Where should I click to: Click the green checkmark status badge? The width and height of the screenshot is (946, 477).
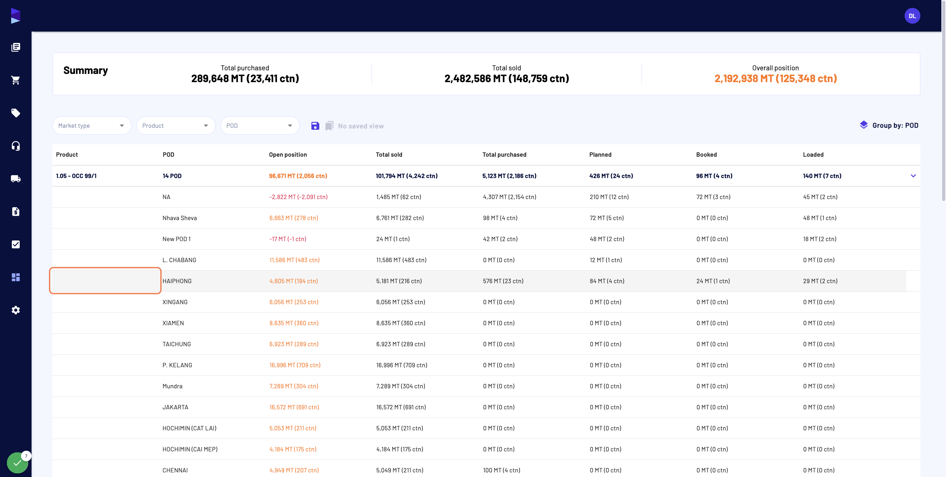(x=17, y=463)
